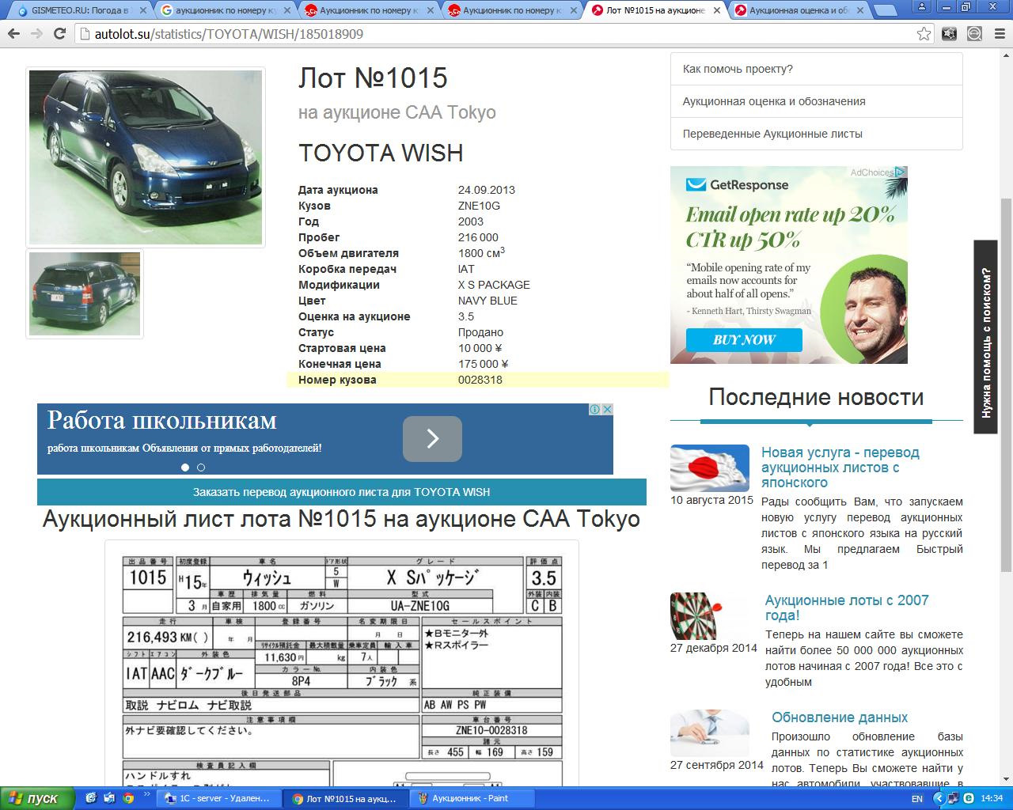Click the next arrow on the school jobs ad
The width and height of the screenshot is (1013, 810).
[x=432, y=439]
